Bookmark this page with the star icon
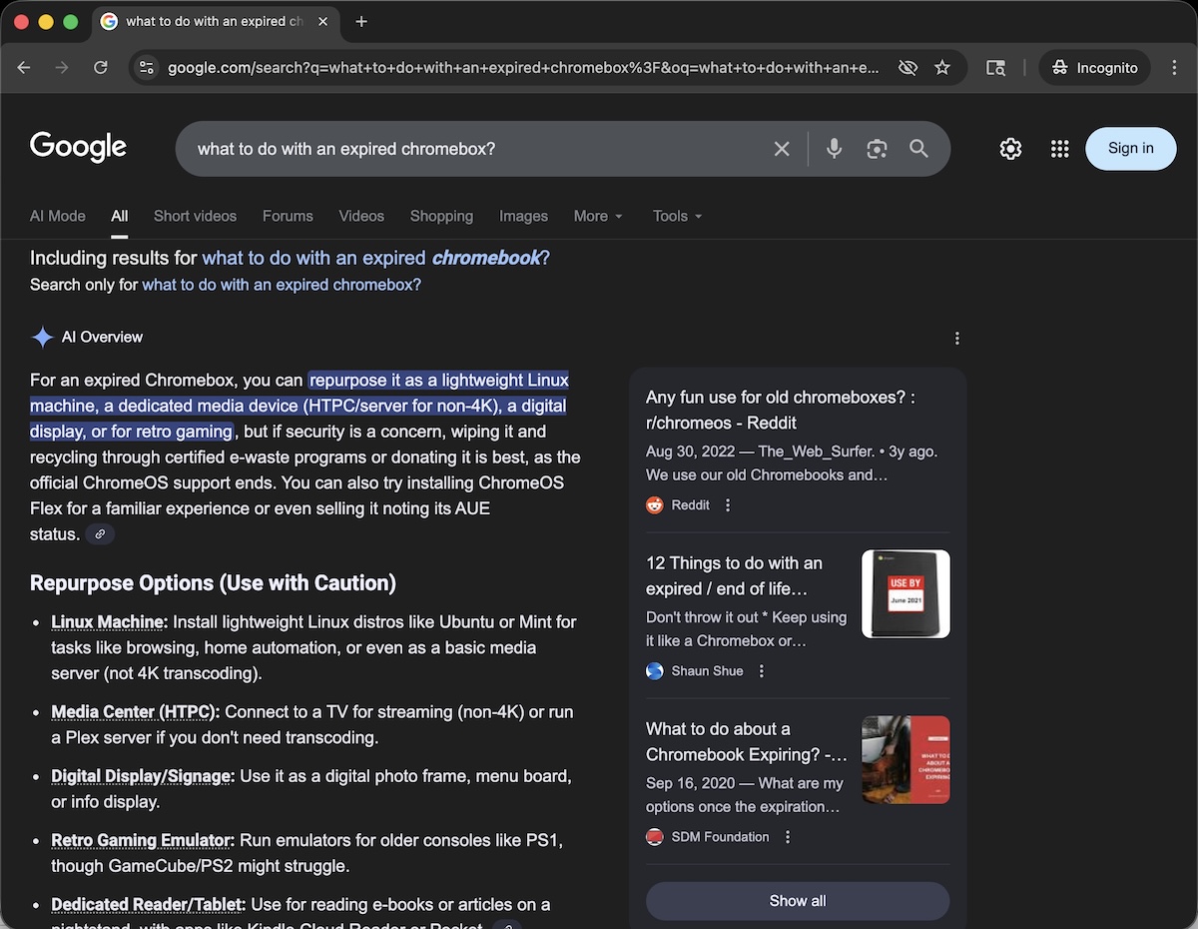This screenshot has height=929, width=1198. point(942,68)
